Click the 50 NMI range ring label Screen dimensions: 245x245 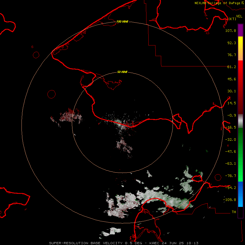pos(122,72)
